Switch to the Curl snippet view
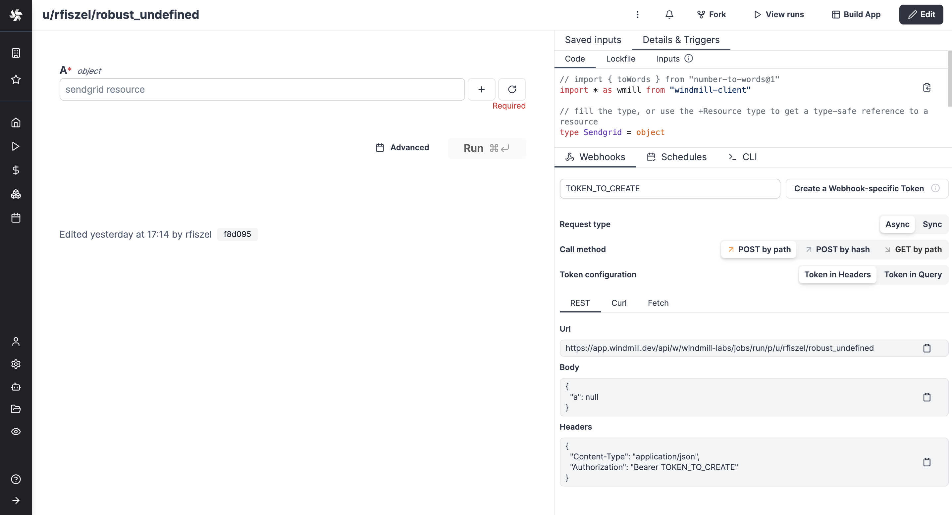The width and height of the screenshot is (952, 515). [619, 303]
